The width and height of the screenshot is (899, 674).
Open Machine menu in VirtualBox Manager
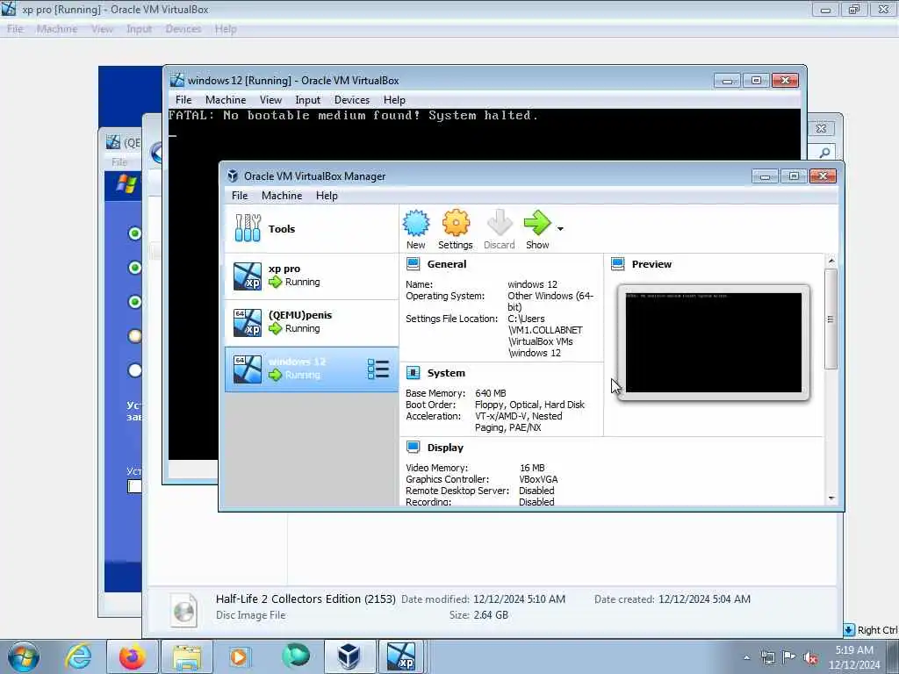(282, 196)
